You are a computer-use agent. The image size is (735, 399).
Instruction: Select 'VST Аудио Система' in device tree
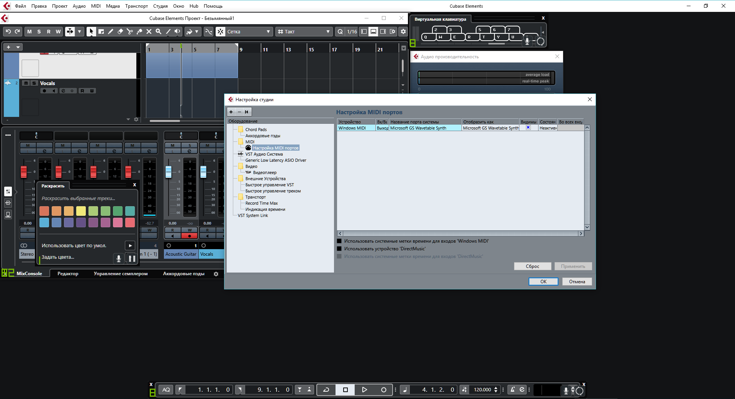coord(264,154)
